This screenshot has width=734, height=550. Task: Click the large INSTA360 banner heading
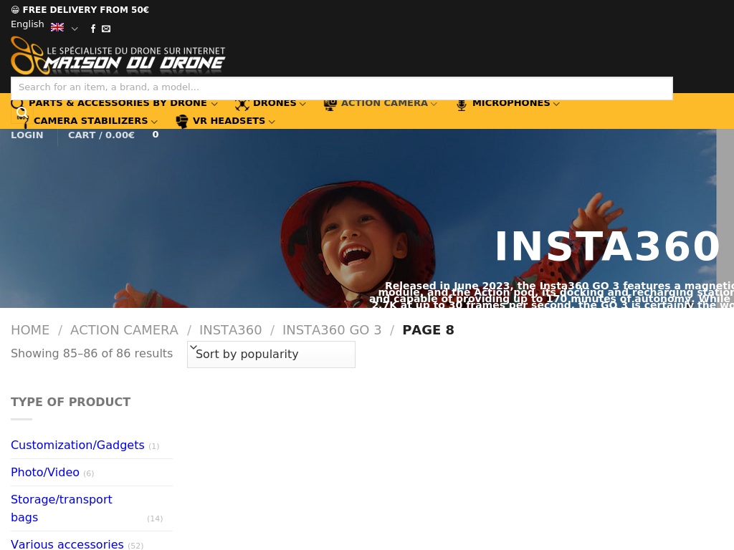click(607, 246)
